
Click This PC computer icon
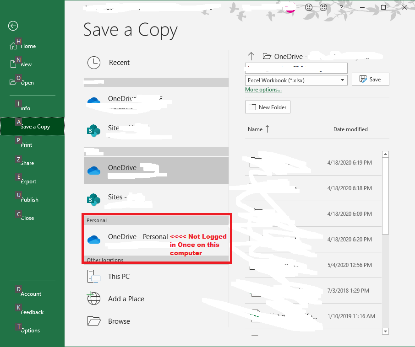(94, 277)
